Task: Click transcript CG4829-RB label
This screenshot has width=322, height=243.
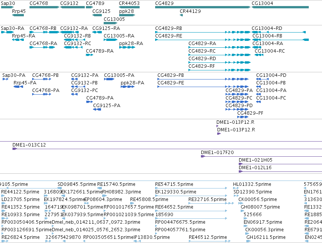Action: pos(169,28)
